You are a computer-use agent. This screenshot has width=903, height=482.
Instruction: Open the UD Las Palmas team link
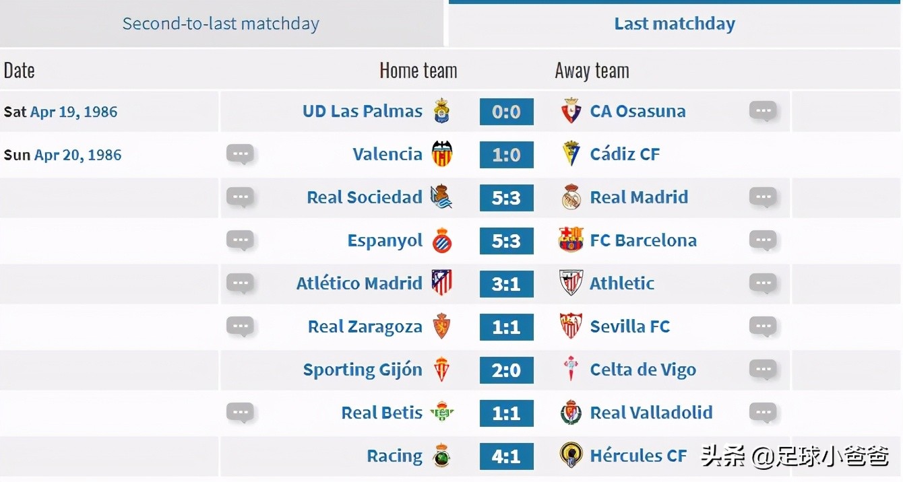(363, 111)
